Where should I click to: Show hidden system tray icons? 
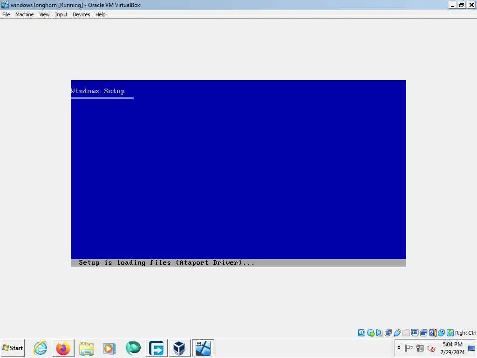[399, 348]
